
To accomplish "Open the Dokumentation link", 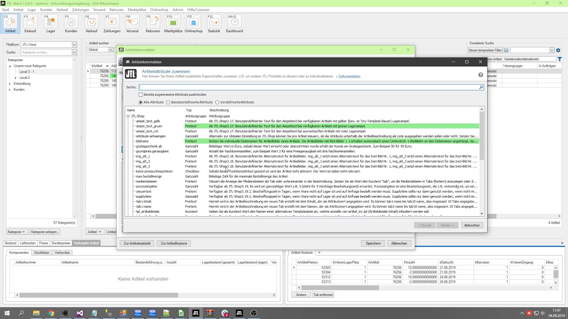I will coord(349,76).
